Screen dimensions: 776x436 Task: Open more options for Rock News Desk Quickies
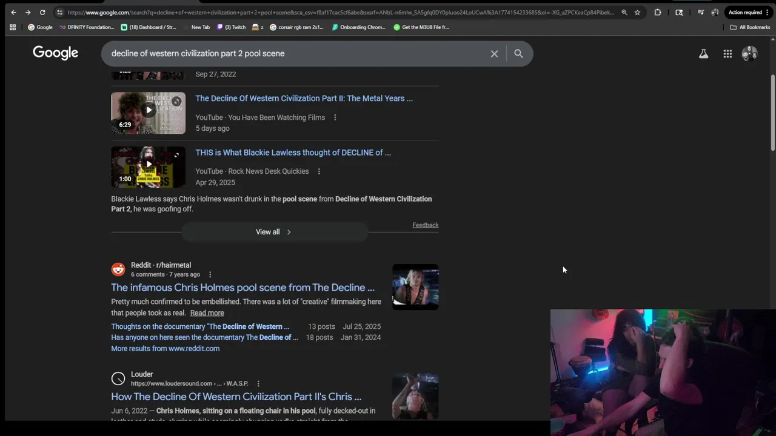[x=319, y=171]
